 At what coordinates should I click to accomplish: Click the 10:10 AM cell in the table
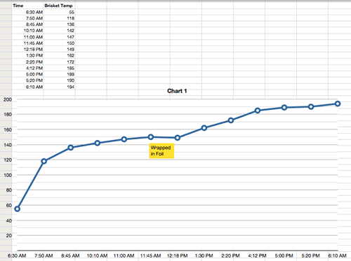(x=27, y=31)
